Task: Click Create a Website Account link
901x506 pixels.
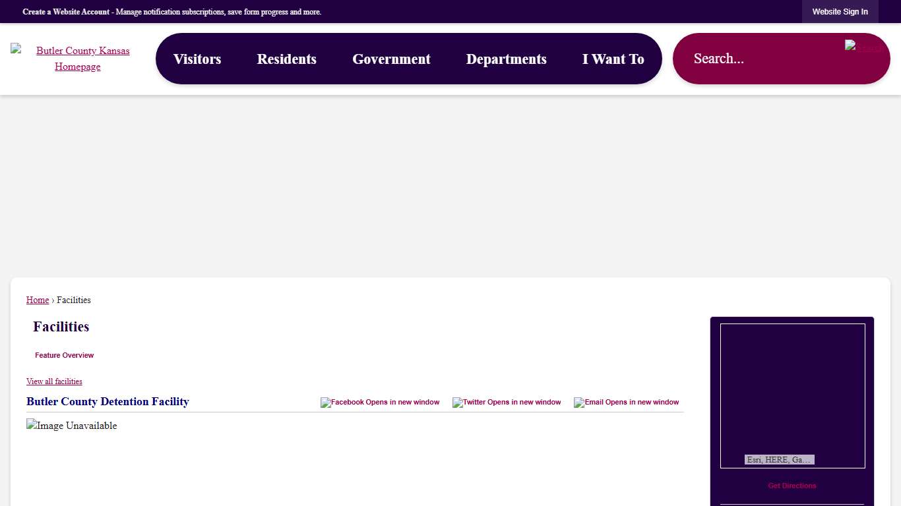Action: (x=66, y=12)
